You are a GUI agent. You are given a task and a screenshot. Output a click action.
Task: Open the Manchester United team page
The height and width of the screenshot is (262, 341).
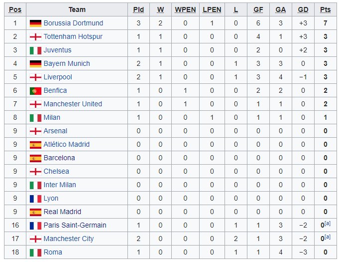73,104
